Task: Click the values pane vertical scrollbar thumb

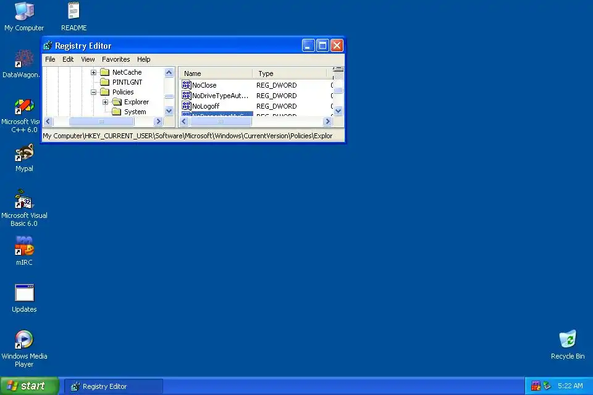Action: (x=339, y=90)
